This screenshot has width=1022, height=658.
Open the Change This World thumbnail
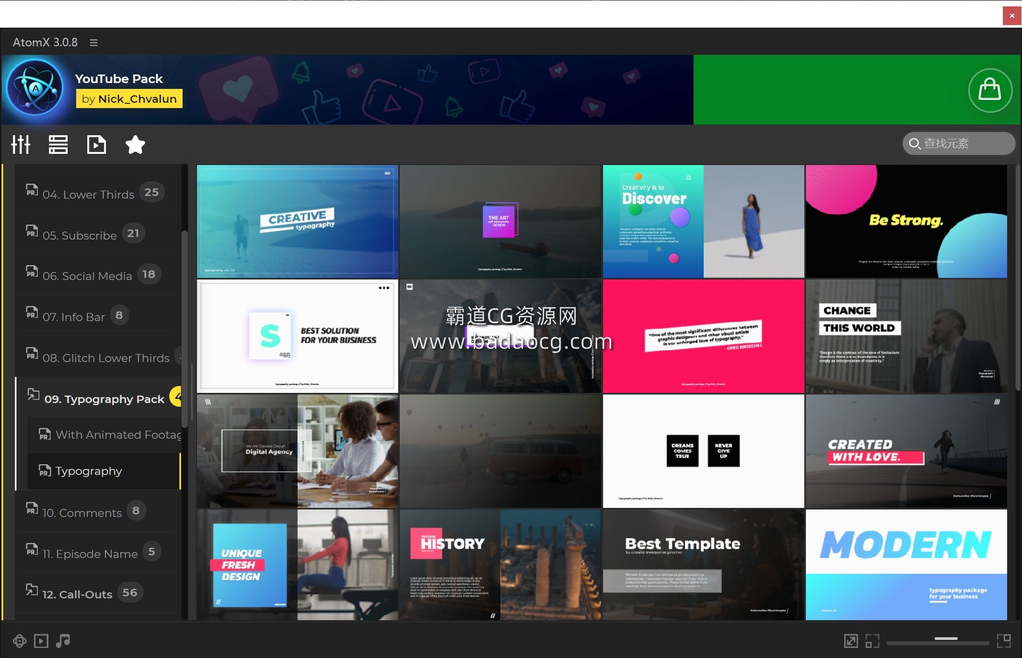pyautogui.click(x=906, y=336)
